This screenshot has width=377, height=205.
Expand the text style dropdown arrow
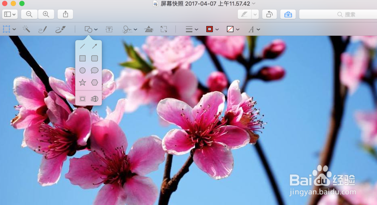259,29
